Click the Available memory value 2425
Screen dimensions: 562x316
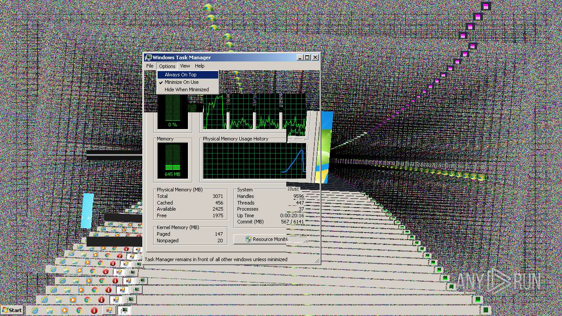218,209
